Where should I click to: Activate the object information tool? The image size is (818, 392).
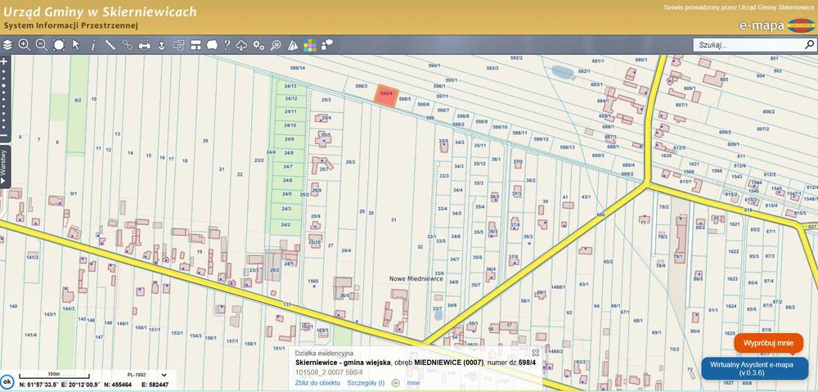click(93, 45)
